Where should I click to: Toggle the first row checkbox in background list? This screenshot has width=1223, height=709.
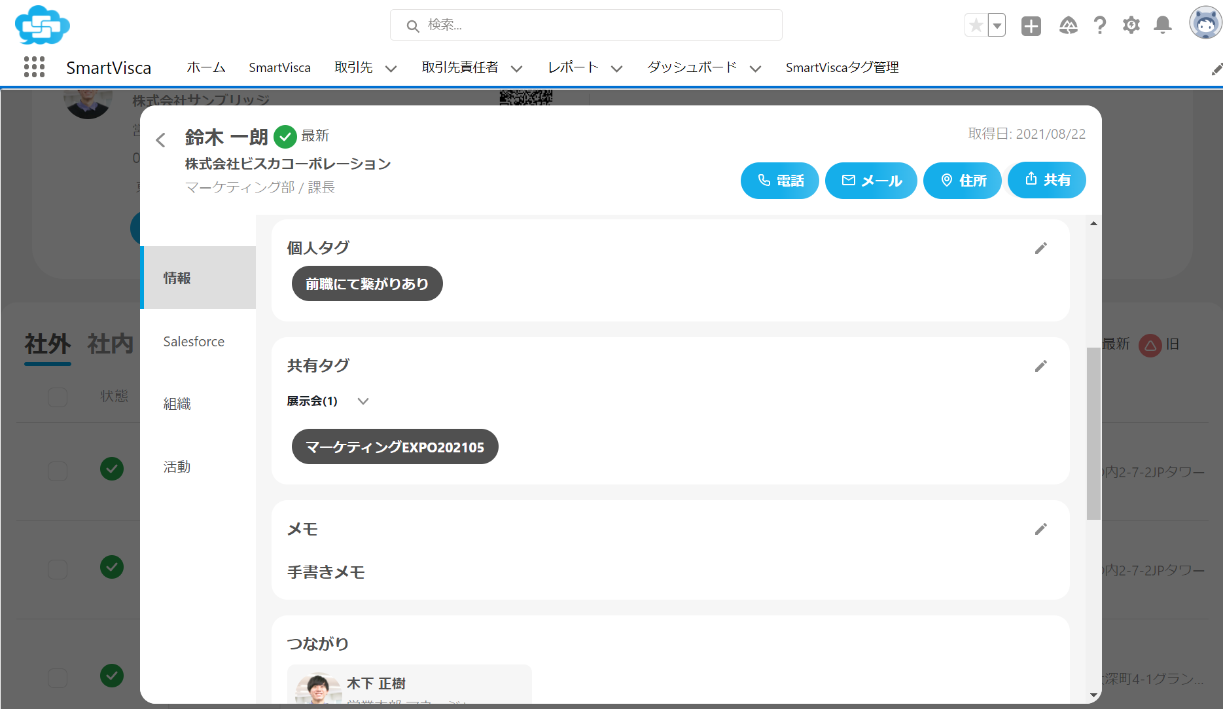tap(58, 471)
